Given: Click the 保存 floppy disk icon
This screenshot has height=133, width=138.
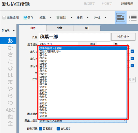Looking at the screenshot, I should 25,17.
